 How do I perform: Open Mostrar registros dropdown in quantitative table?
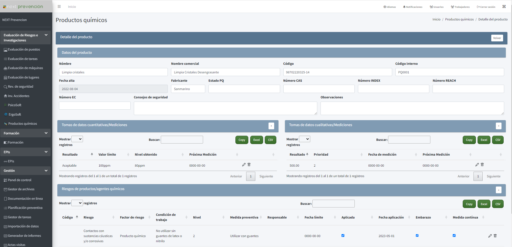pyautogui.click(x=77, y=139)
